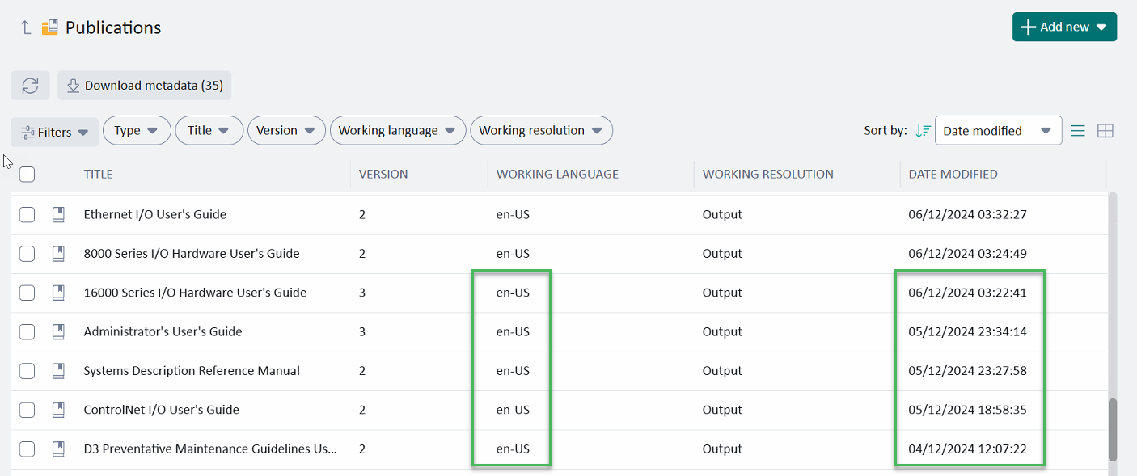Click the vertical scrollbar thumb
This screenshot has height=476, width=1137.
[x=1113, y=428]
